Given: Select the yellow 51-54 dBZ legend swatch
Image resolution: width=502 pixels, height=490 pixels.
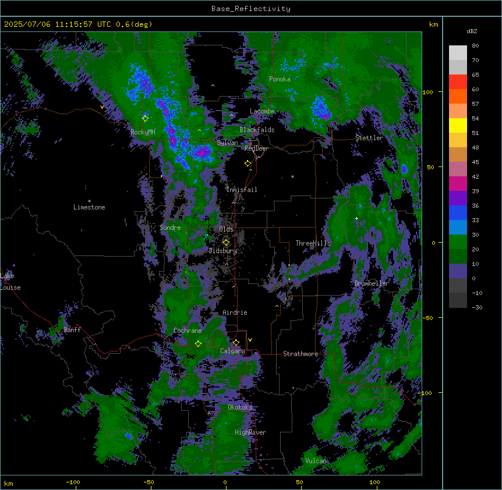Looking at the screenshot, I should 458,125.
